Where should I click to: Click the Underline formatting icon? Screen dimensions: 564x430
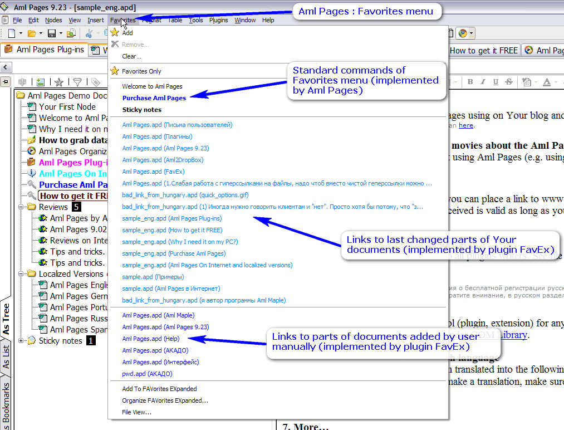tap(496, 82)
